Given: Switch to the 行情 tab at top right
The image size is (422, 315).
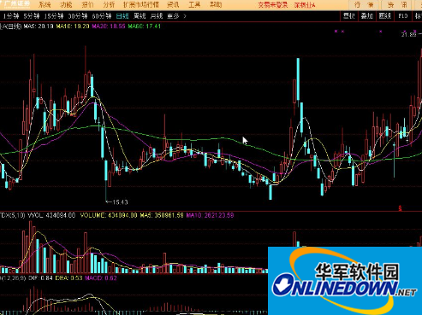Looking at the screenshot, I should [364, 5].
